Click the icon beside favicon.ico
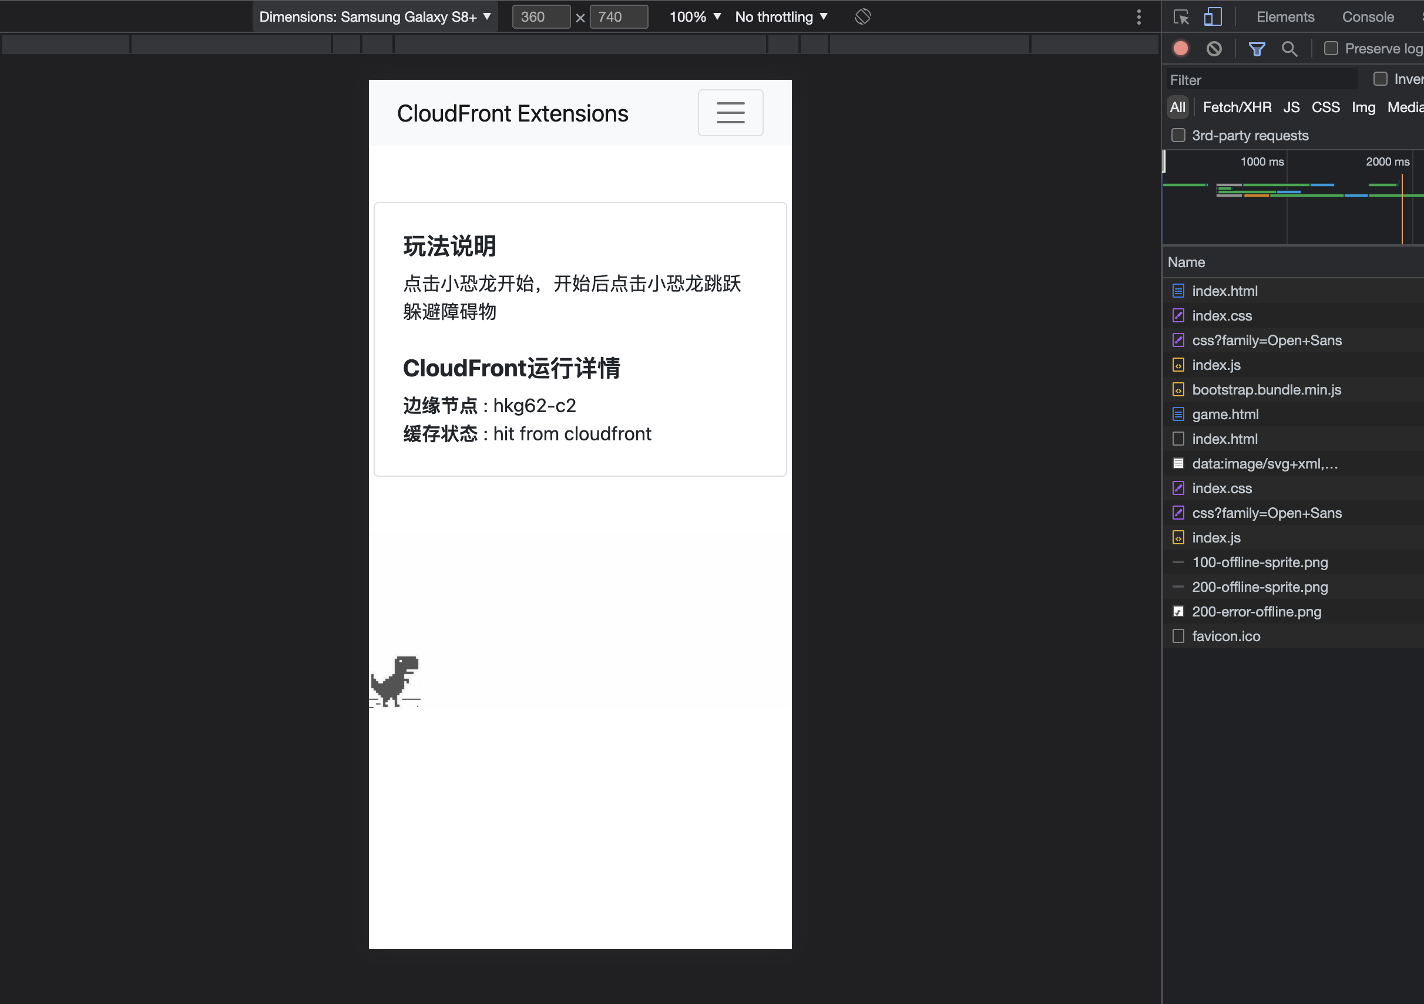 click(1178, 636)
